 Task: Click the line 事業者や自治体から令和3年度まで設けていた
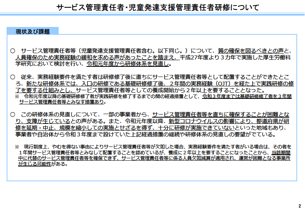coord(145,134)
